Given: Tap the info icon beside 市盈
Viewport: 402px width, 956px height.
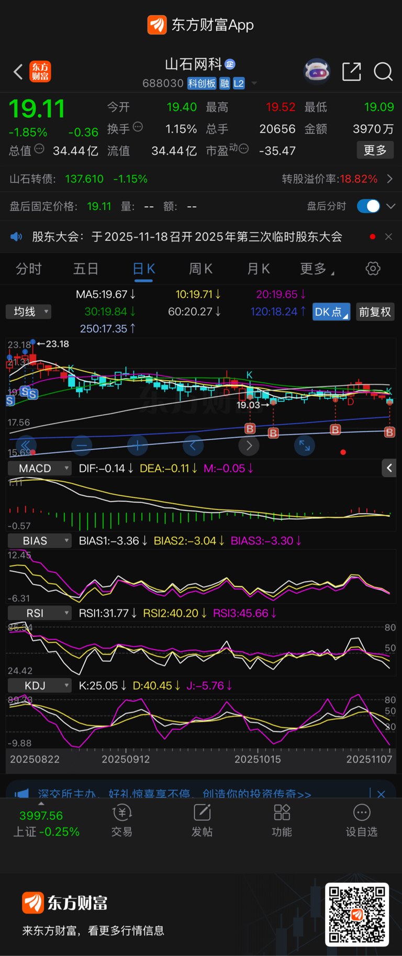Looking at the screenshot, I should (243, 149).
